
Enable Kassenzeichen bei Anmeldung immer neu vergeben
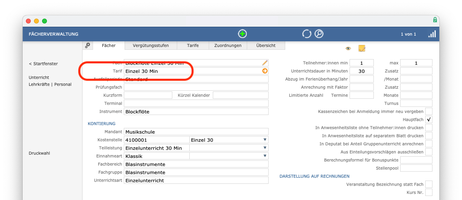(429, 111)
